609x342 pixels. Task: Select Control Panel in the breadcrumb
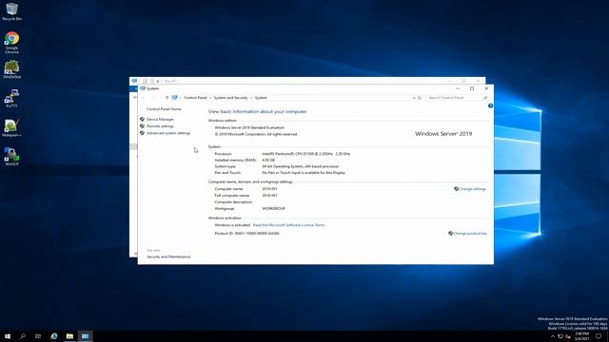195,98
